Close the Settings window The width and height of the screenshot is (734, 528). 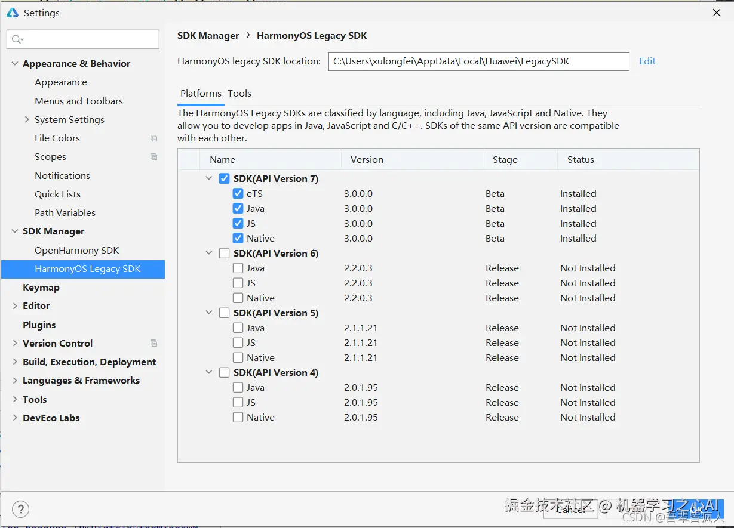point(717,13)
